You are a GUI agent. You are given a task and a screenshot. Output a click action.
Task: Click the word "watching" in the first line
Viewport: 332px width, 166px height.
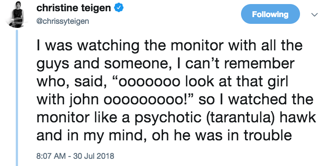pos(108,46)
